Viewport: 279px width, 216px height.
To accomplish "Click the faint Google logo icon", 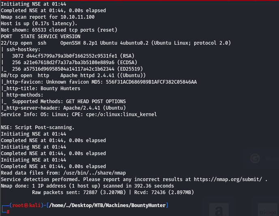I will (x=255, y=158).
